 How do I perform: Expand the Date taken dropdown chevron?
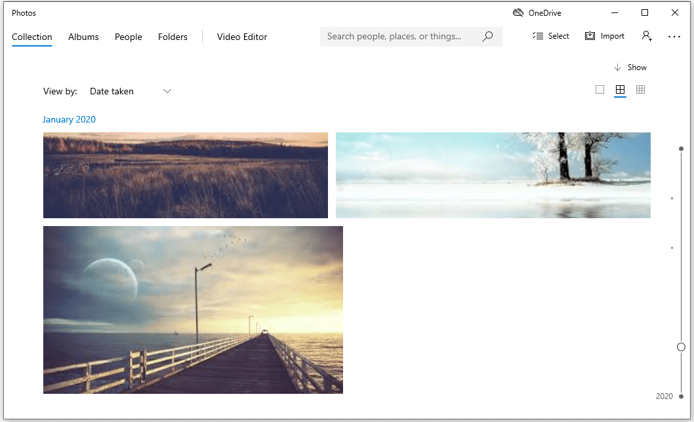(x=167, y=91)
